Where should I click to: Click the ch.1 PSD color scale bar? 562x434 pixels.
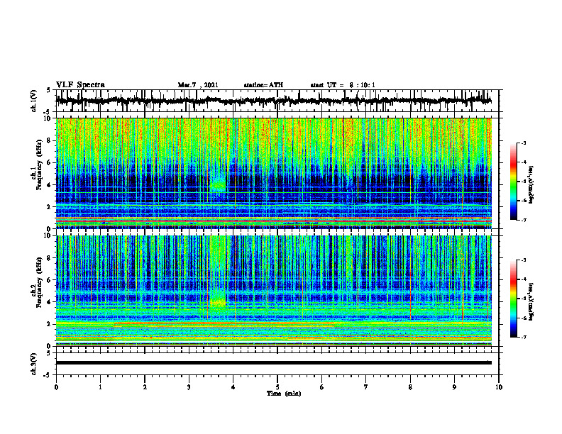point(513,182)
